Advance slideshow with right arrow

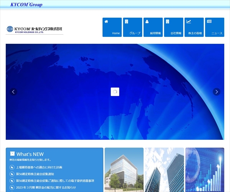tap(217, 92)
